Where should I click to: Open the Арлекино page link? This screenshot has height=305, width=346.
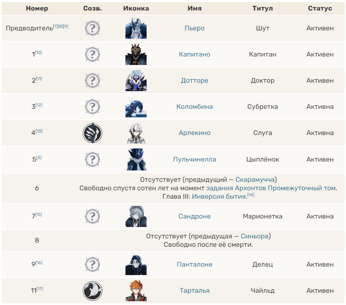click(x=194, y=133)
